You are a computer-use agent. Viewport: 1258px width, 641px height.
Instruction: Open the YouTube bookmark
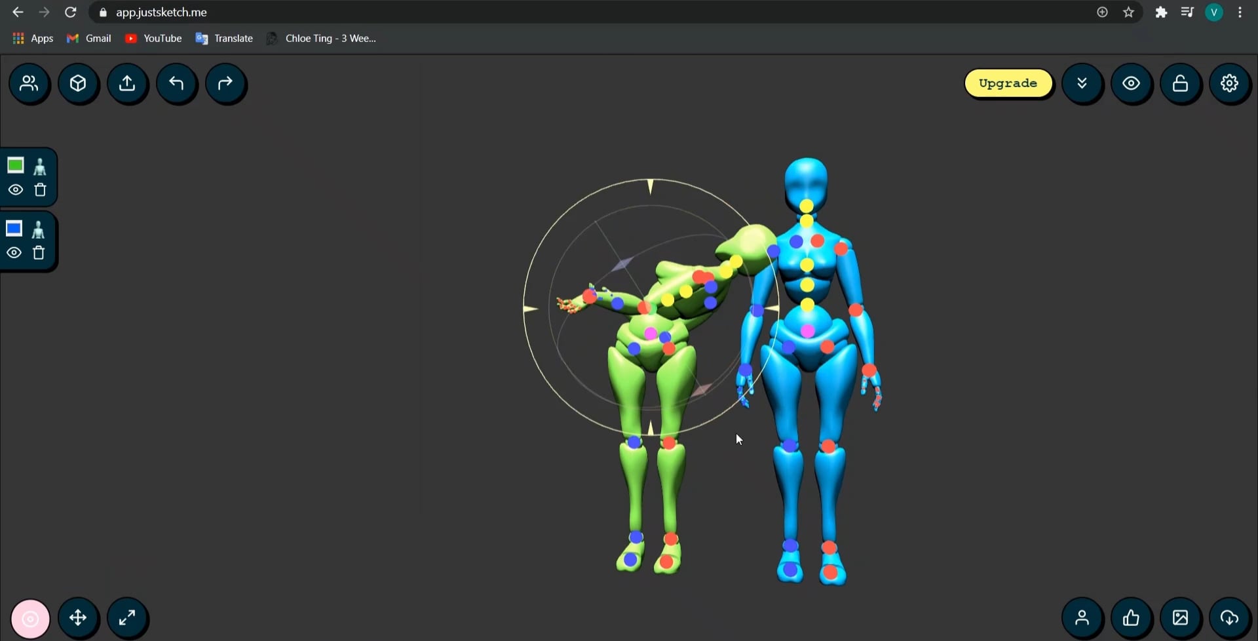point(153,39)
